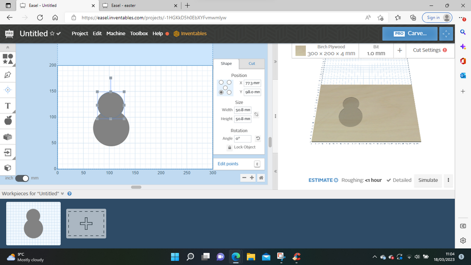Viewport: 471px width, 265px height.
Task: Open the icon library apple tool
Action: pyautogui.click(x=8, y=121)
